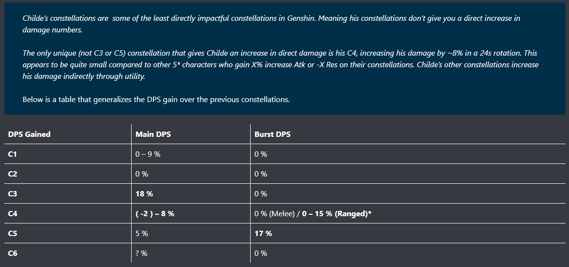Select the bold "18 %" Main DPS value
This screenshot has width=569, height=267.
[x=144, y=193]
